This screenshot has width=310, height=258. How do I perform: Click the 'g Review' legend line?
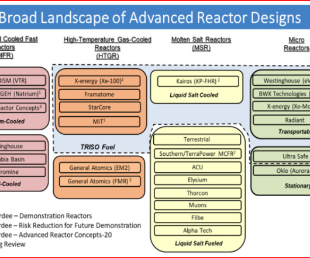[x=13, y=245]
